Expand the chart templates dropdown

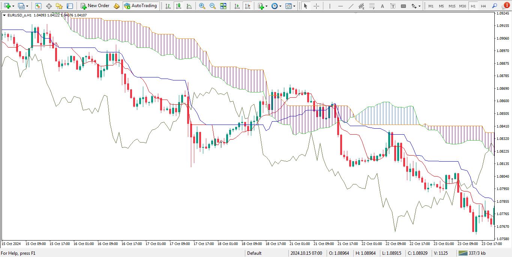294,6
